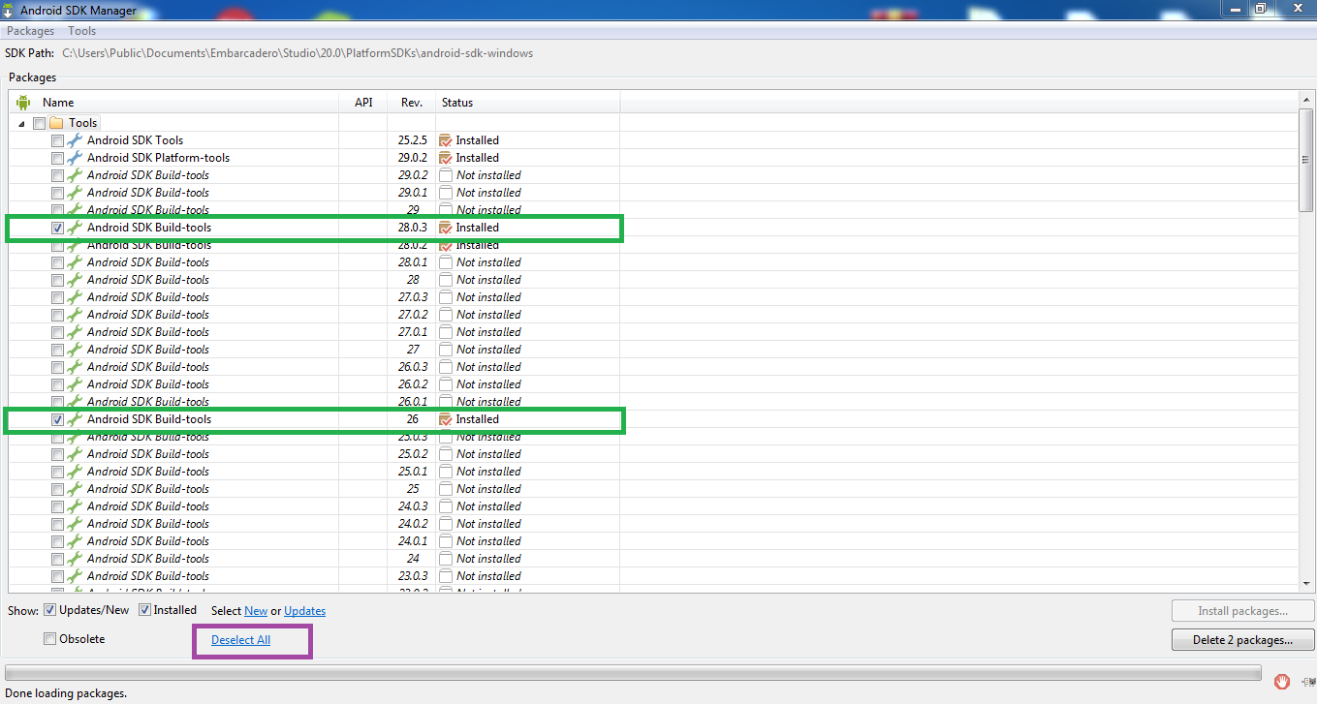Check the Build-tools 27.0.2 checkbox
1317x704 pixels.
57,315
